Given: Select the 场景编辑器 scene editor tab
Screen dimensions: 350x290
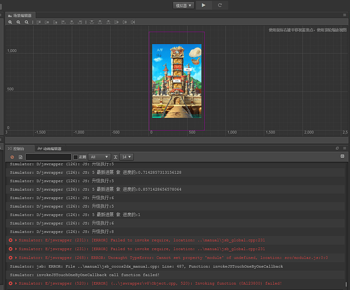Looking at the screenshot, I should tap(21, 14).
